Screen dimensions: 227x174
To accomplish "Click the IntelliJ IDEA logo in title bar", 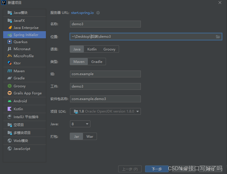I will (4, 3).
